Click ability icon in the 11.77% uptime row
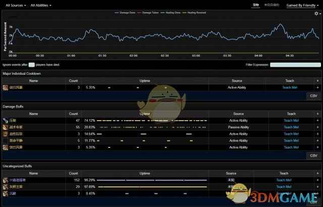 coord(5,140)
